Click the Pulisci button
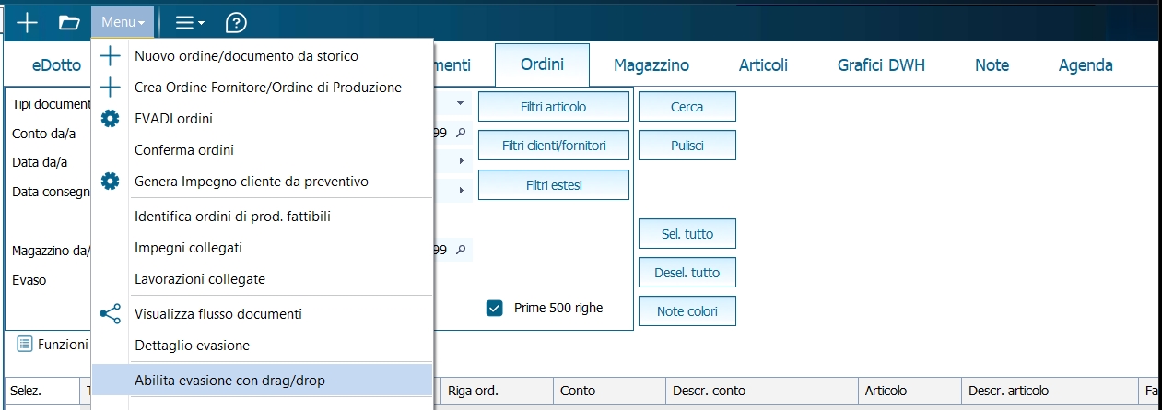Image resolution: width=1162 pixels, height=410 pixels. pos(687,146)
